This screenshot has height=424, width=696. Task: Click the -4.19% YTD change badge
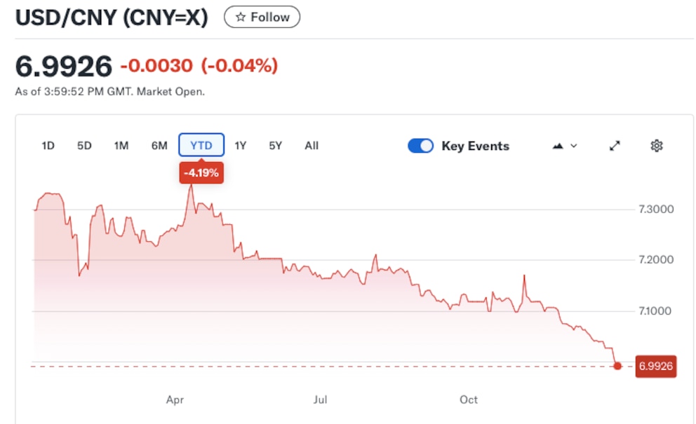(201, 172)
